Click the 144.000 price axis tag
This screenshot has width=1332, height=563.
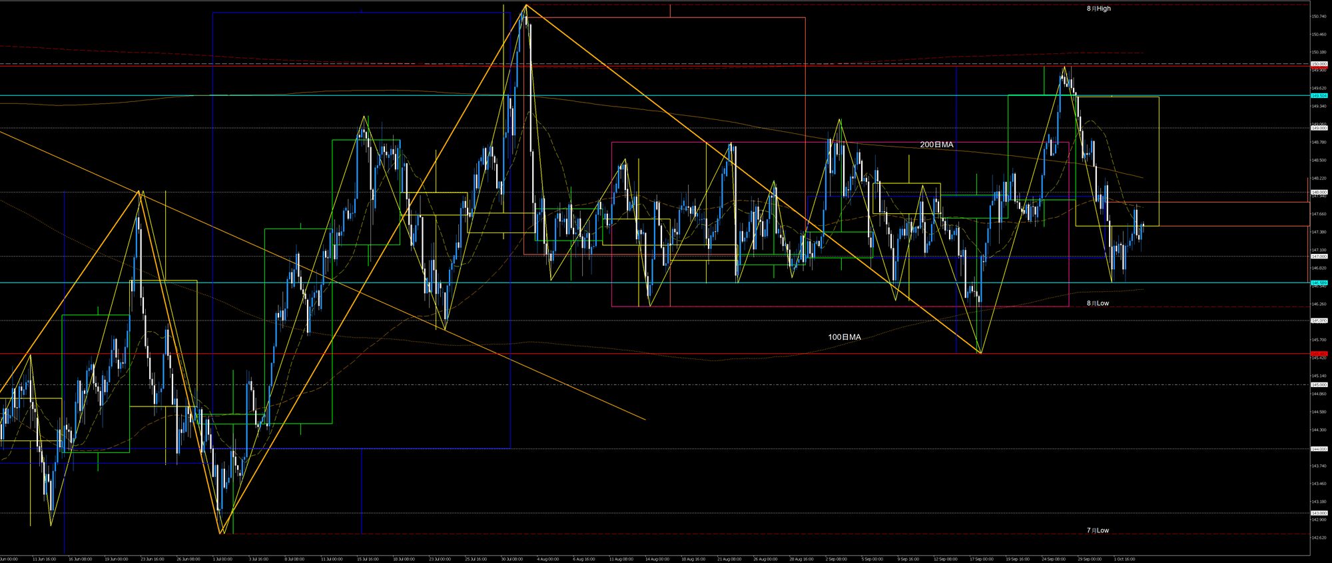(x=1319, y=448)
